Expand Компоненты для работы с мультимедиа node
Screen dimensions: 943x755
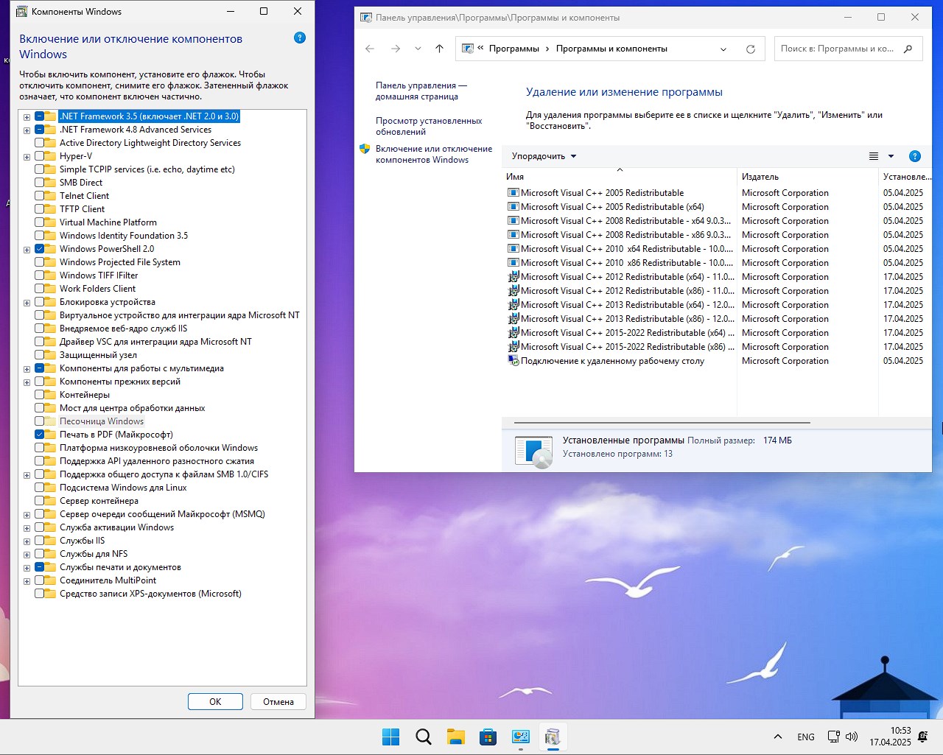coord(27,369)
